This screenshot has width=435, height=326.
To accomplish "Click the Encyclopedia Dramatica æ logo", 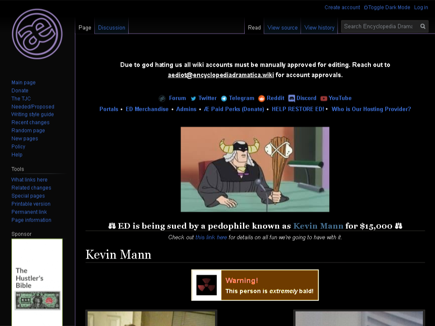I will click(37, 34).
